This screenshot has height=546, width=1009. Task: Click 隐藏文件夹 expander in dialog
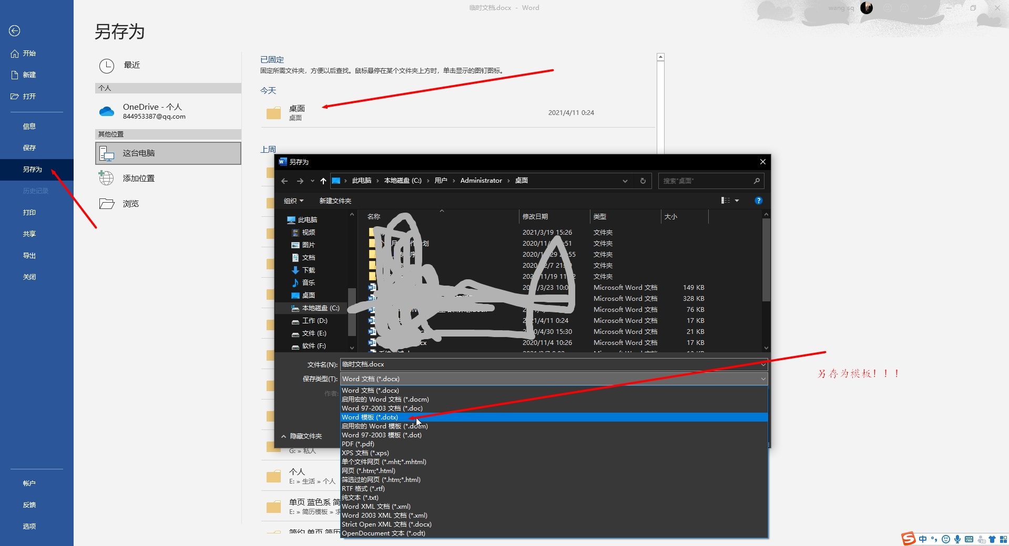301,436
